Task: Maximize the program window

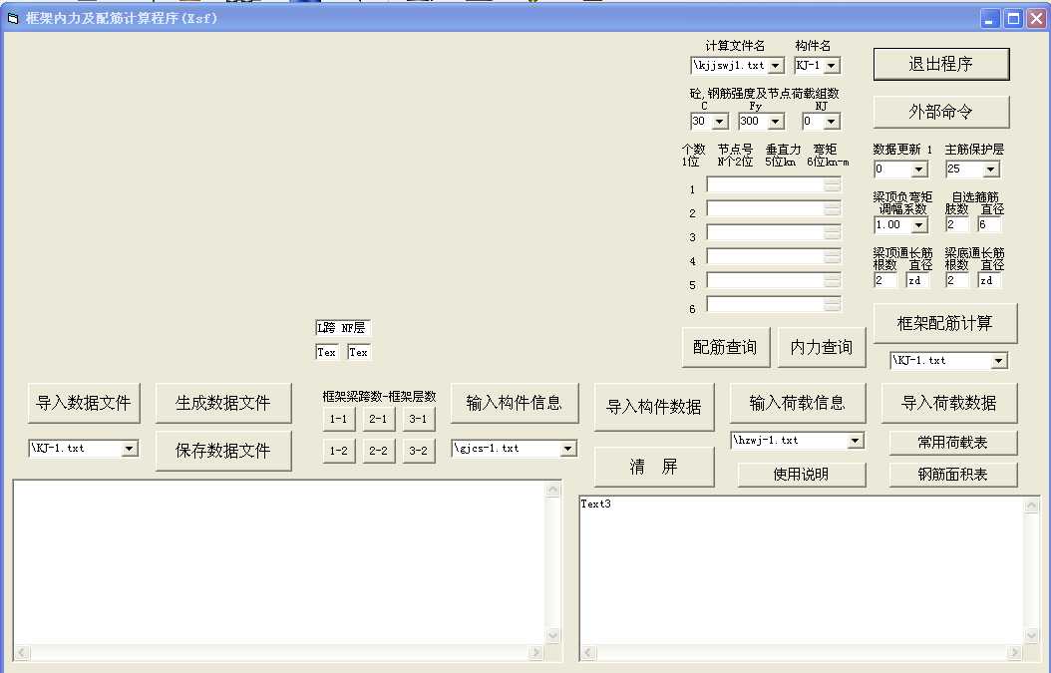Action: pos(1013,19)
